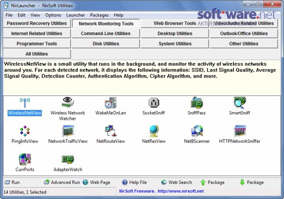Viewport: 284px width, 199px height.
Task: Open Wireless Network Watcher utility icon
Action: [68, 102]
